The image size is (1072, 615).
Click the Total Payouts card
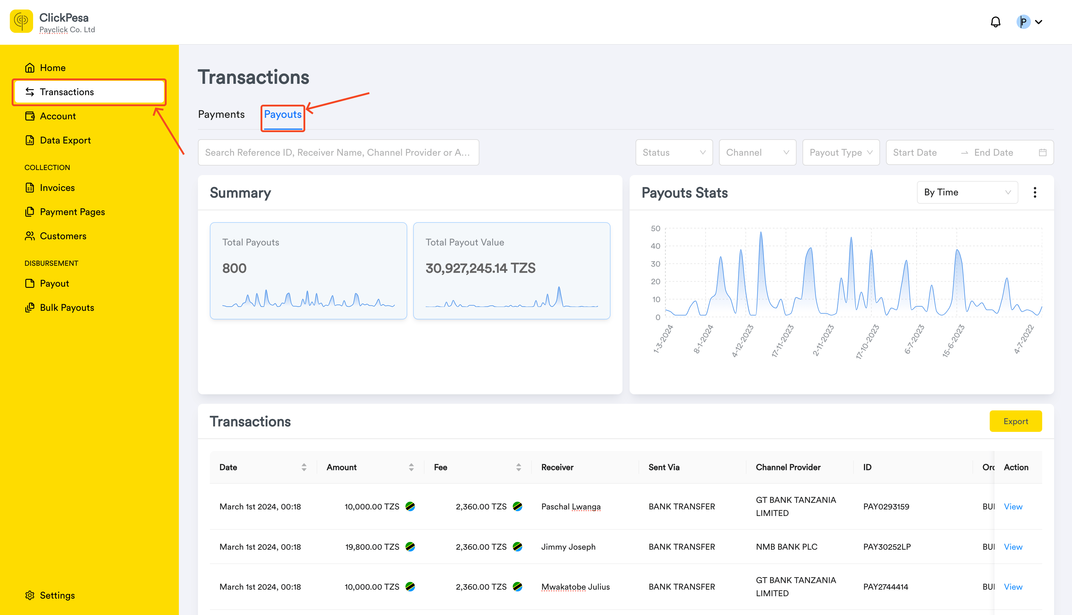[309, 271]
